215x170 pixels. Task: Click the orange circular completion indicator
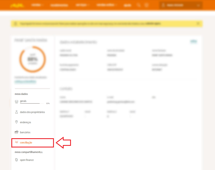pyautogui.click(x=32, y=59)
